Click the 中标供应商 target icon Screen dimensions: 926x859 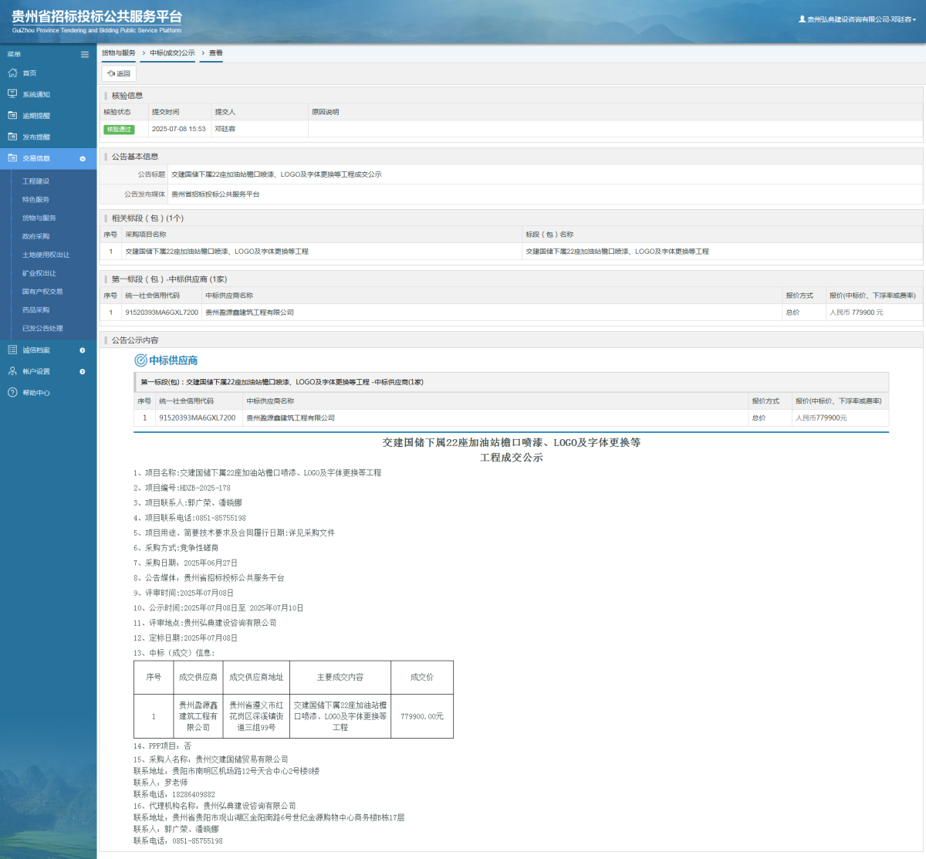pyautogui.click(x=140, y=360)
